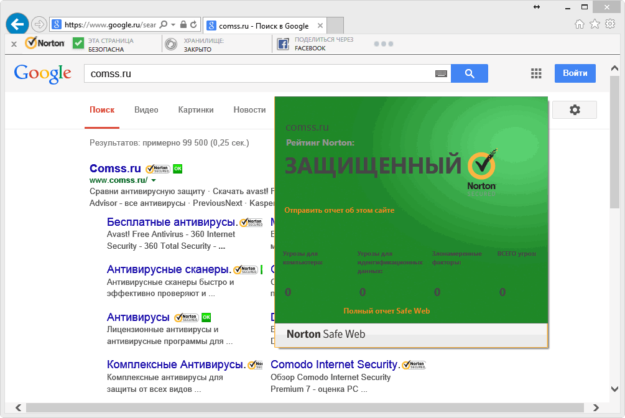Switch to the 'Новости' tab
The width and height of the screenshot is (625, 418).
click(x=249, y=110)
